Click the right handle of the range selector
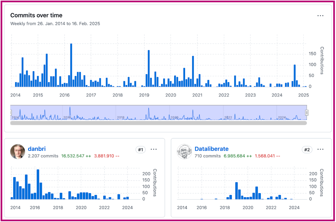Image resolution: width=336 pixels, height=222 pixels. [x=307, y=113]
